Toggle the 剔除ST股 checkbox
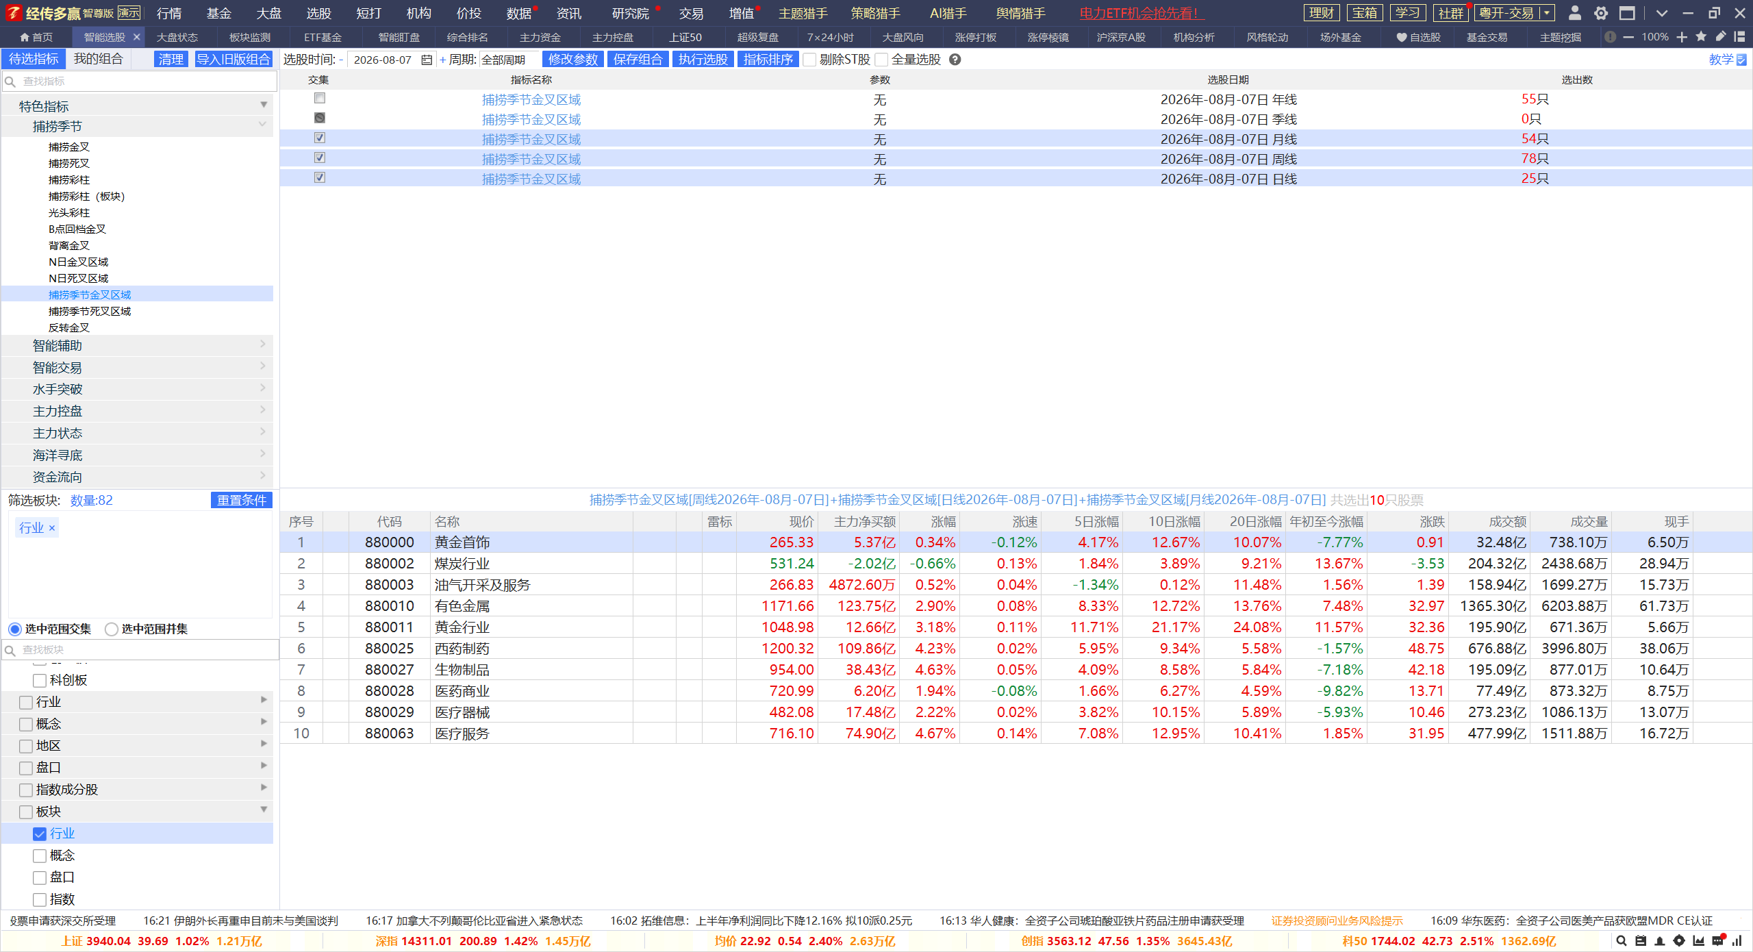 (809, 60)
